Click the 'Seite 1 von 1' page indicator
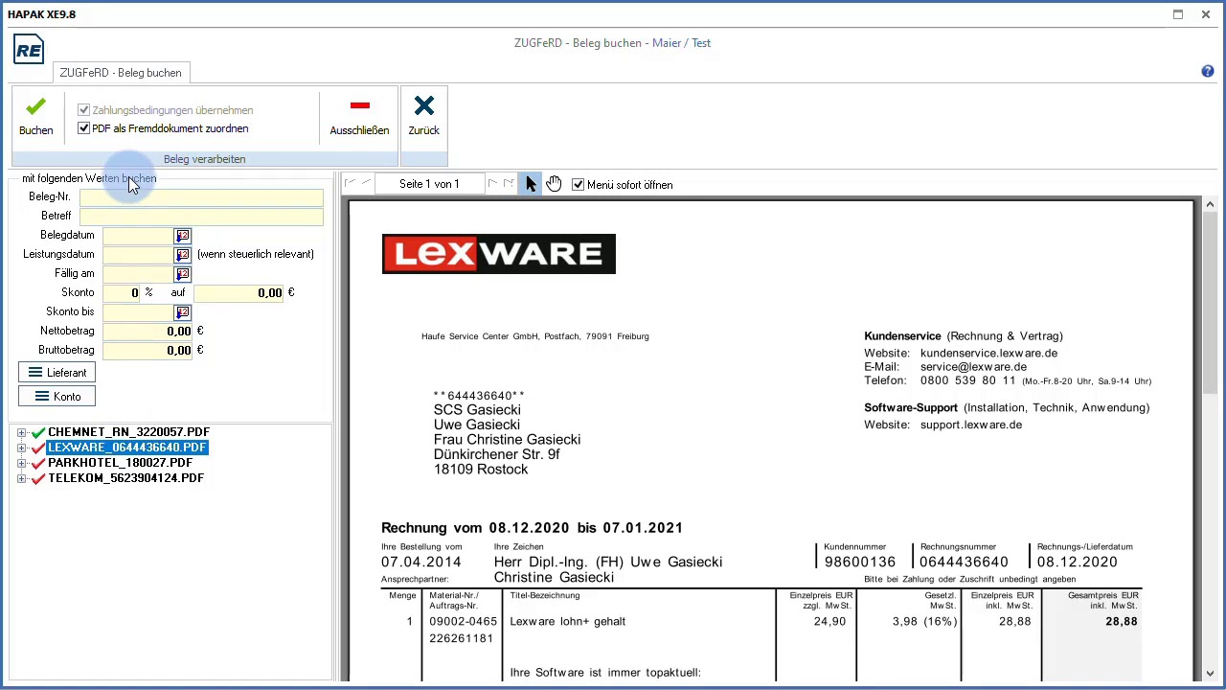The height and width of the screenshot is (690, 1226). tap(429, 184)
